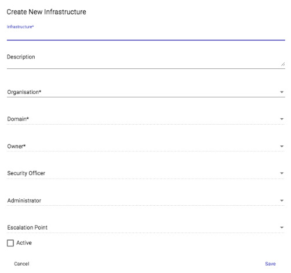Expand the Security Officer dropdown arrow
Screen dimensions: 291x273
282,173
